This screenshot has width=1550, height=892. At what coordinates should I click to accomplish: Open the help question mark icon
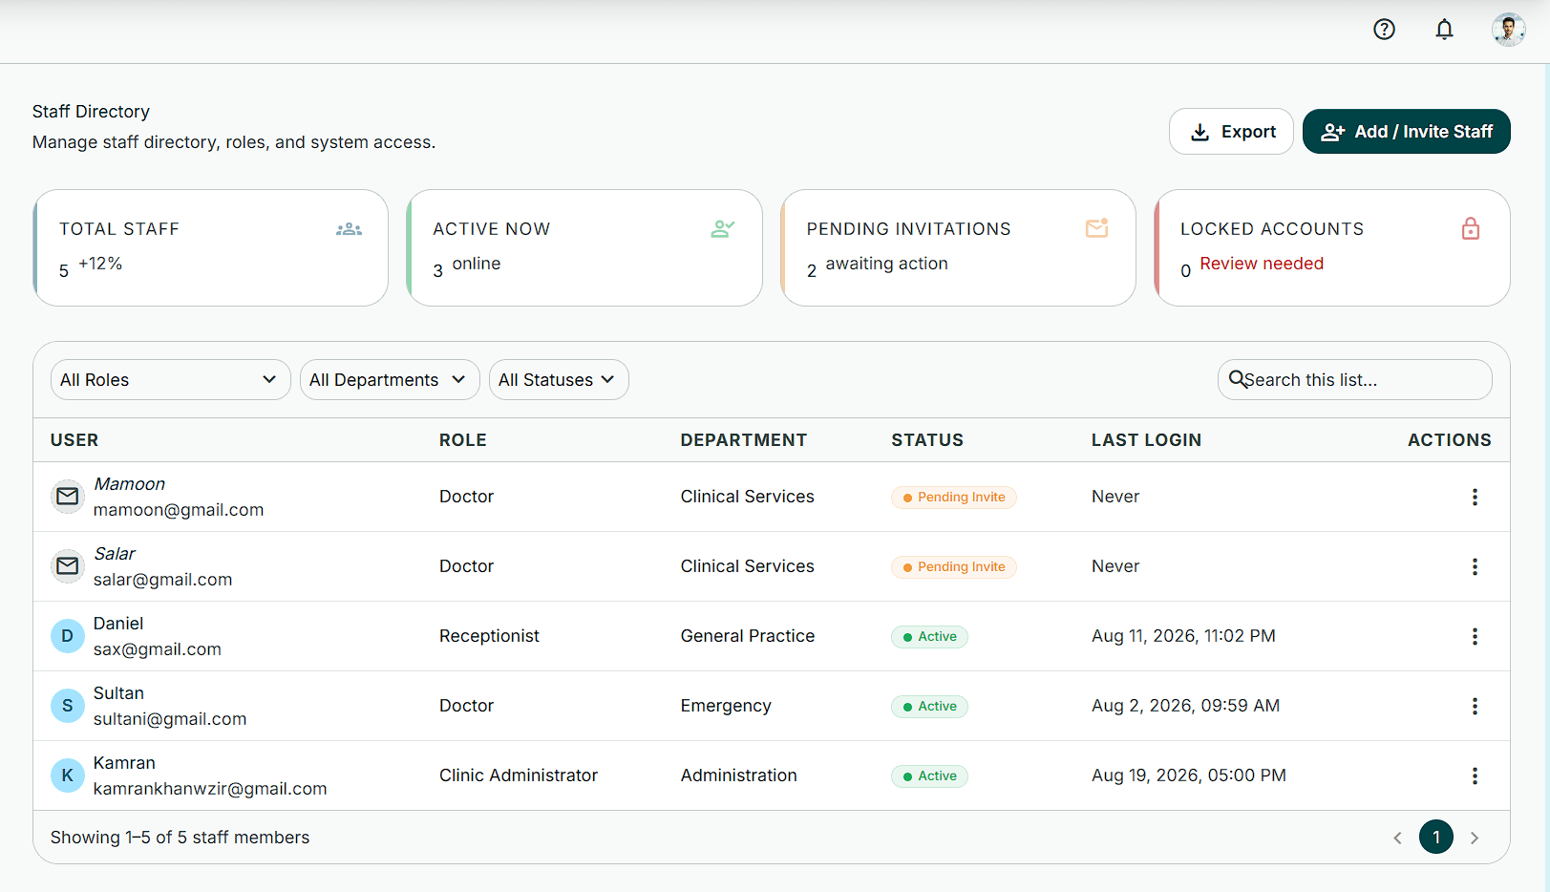1384,30
